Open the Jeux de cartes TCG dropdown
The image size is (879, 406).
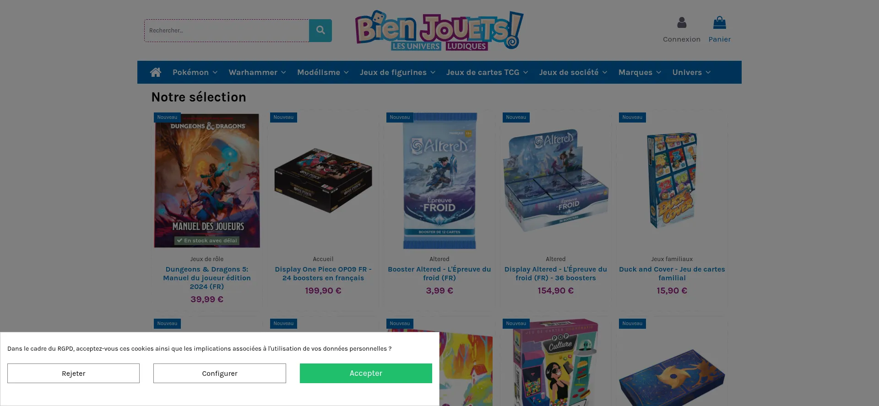point(487,72)
